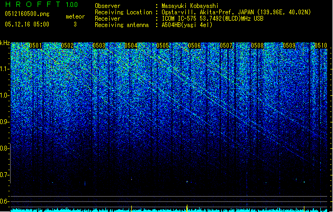The image size is (333, 212).
Task: Click the meteor count label
Action: (x=75, y=16)
